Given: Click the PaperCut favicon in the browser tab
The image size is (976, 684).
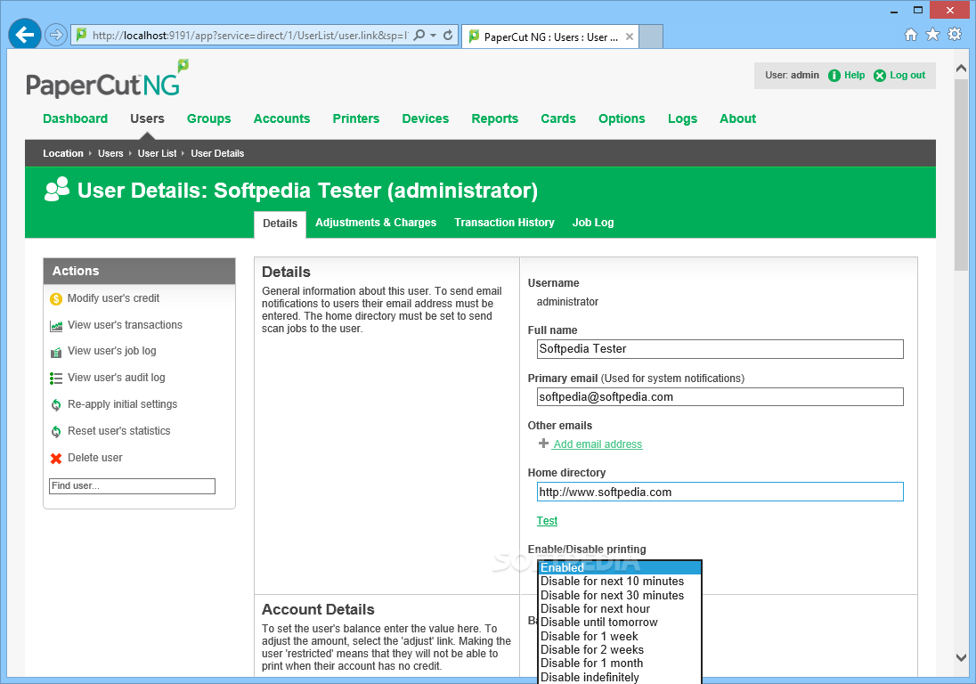Looking at the screenshot, I should (x=474, y=37).
